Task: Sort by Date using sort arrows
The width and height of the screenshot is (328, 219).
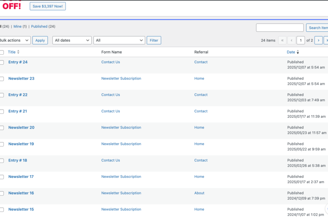Action: (x=298, y=52)
